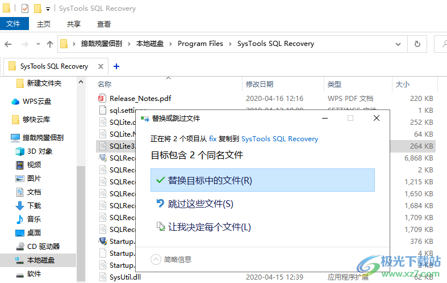The width and height of the screenshot is (447, 283).
Task: Open 文档 folder in navigation pane
Action: tap(34, 192)
